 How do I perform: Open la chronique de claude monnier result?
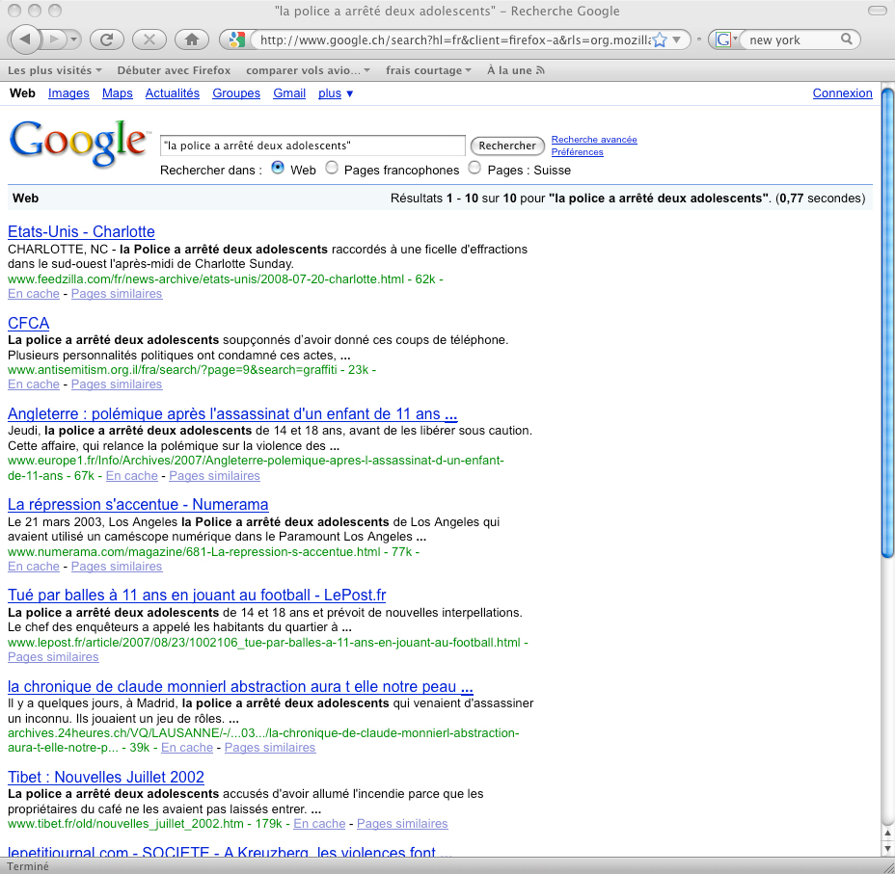[x=240, y=686]
